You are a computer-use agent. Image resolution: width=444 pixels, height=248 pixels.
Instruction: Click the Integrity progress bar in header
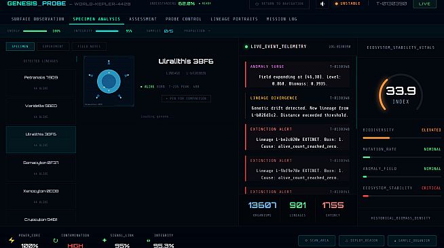[x=107, y=31]
